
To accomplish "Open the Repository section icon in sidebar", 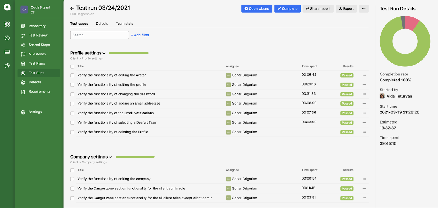I will point(23,26).
